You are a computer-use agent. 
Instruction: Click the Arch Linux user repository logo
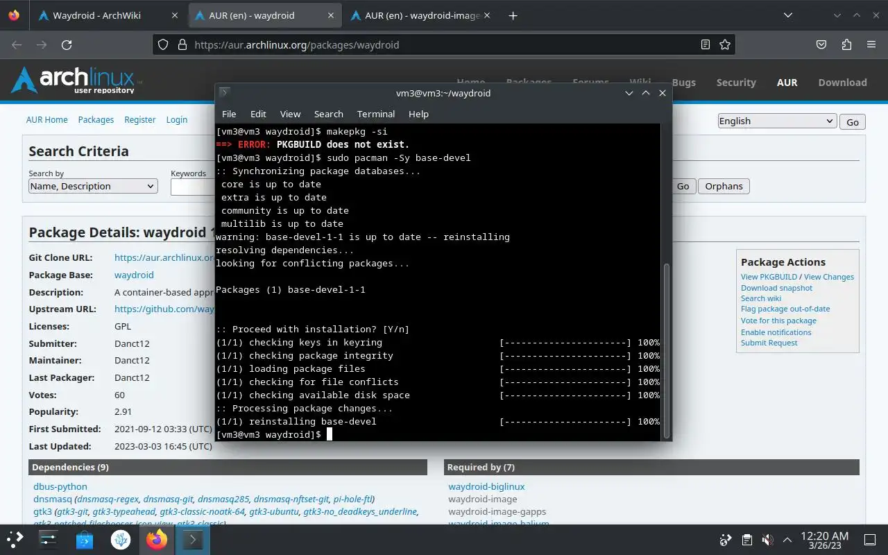tap(76, 80)
